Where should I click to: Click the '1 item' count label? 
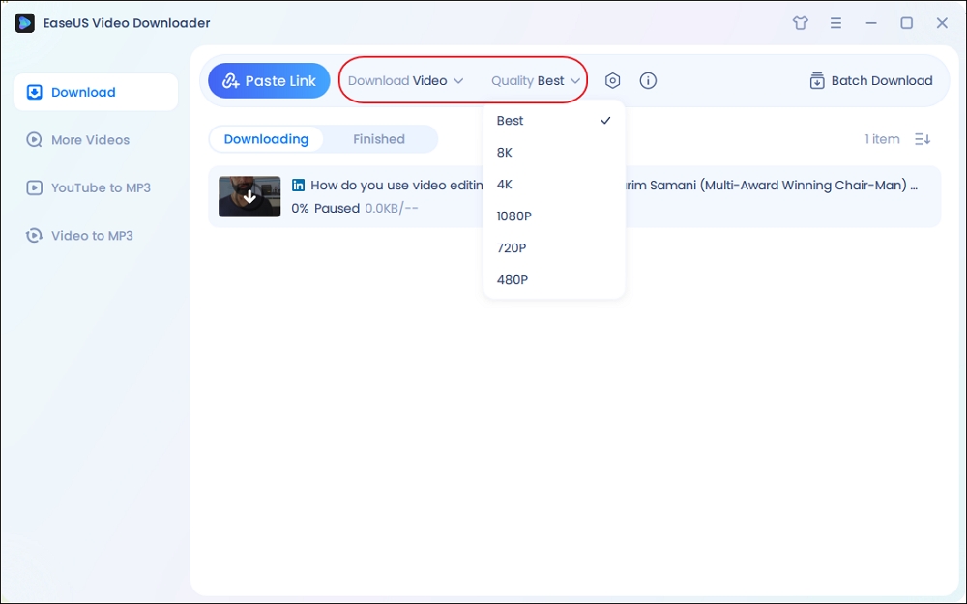click(x=882, y=139)
